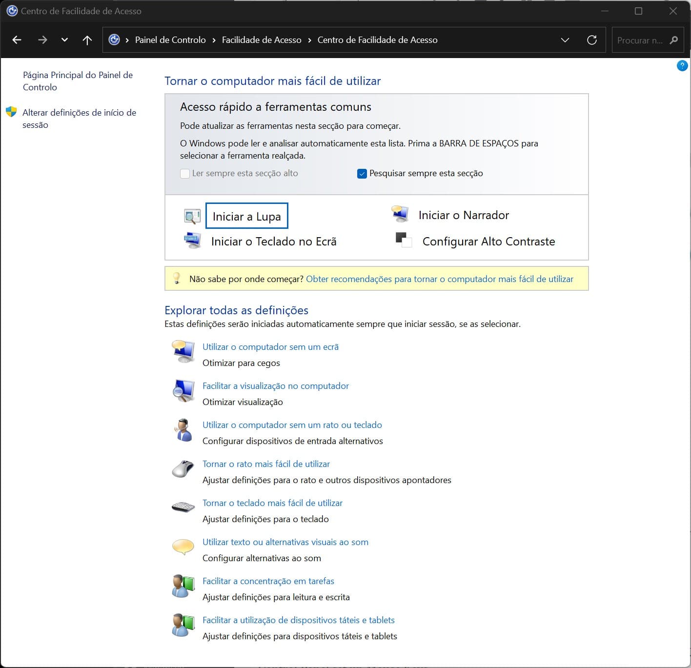The height and width of the screenshot is (668, 691).
Task: Click the Procurar search field
Action: [640, 40]
